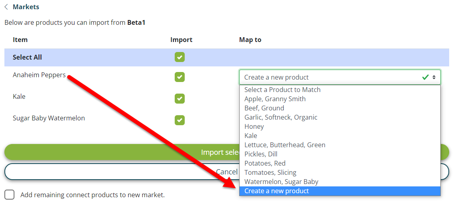Map to Kale in dropdown list
The image size is (464, 202).
(251, 136)
